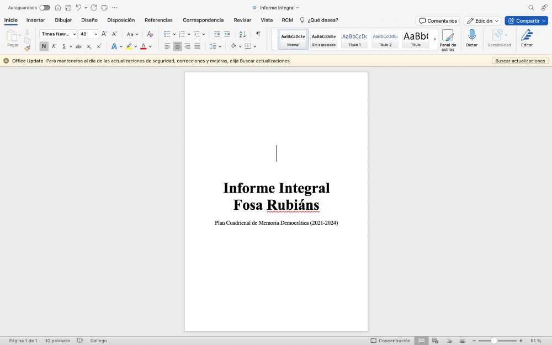Open the Comentarios pane

[438, 21]
